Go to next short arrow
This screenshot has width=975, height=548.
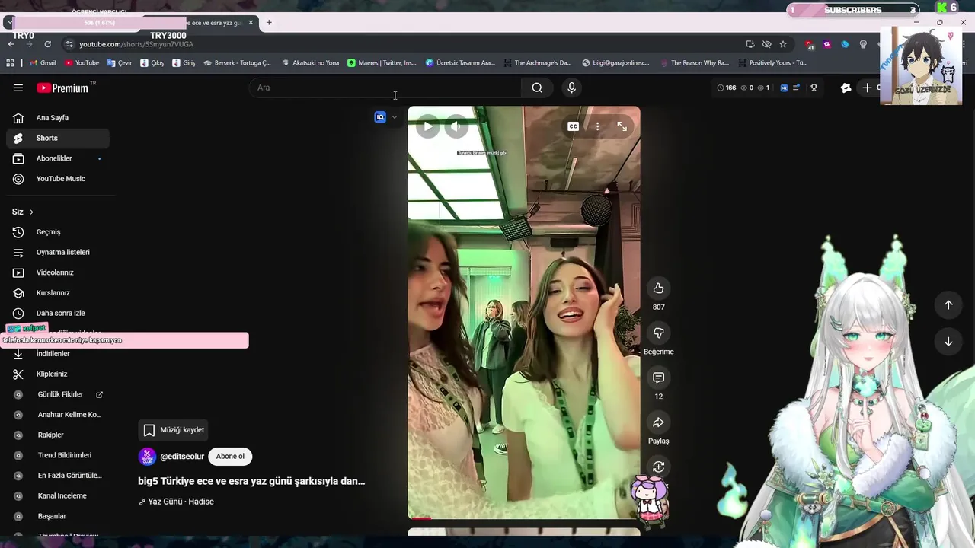[948, 342]
